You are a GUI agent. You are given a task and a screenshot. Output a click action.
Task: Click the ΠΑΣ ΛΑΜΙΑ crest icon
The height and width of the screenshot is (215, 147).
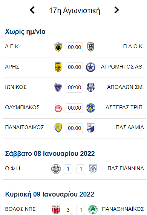[90, 128]
